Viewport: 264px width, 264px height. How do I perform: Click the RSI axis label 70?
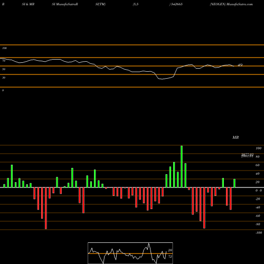[4, 61]
